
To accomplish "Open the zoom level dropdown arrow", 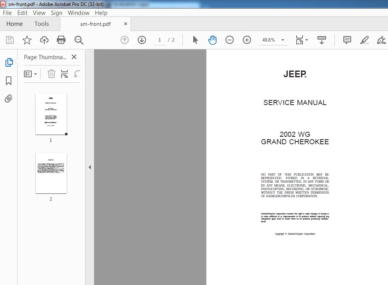I will click(x=283, y=40).
